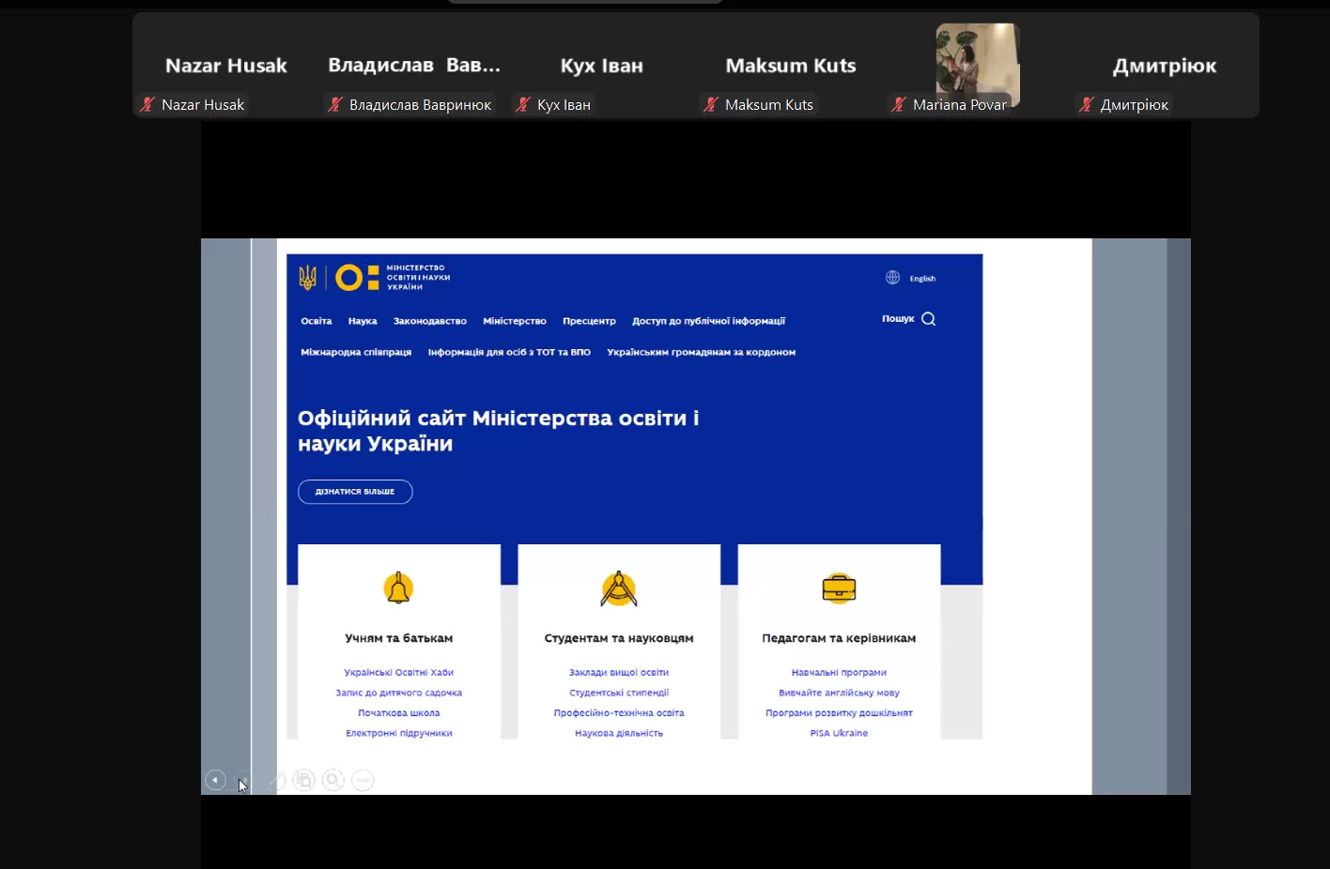Select Nazar Husak participant tile

click(x=225, y=66)
